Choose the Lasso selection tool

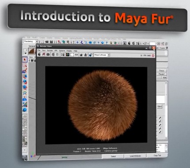coord(25,65)
